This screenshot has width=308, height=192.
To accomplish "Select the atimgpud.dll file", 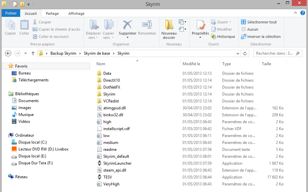I will [x=112, y=108].
